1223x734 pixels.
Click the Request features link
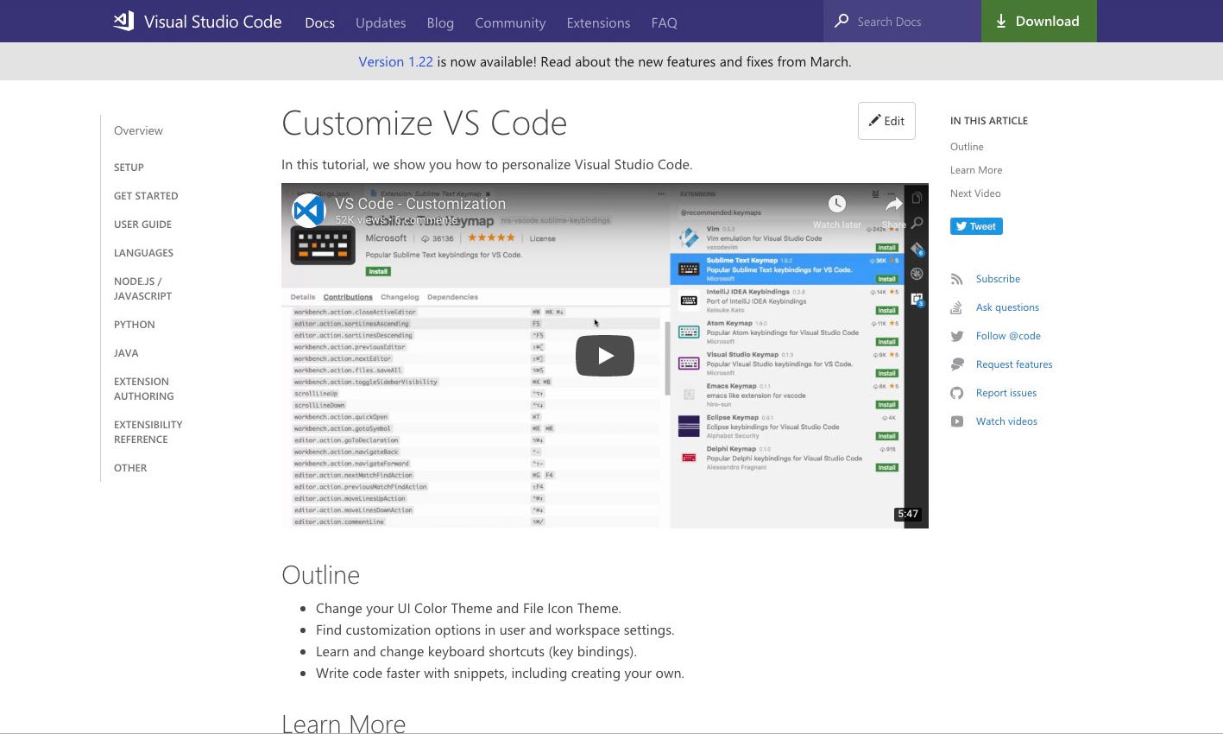(1014, 364)
